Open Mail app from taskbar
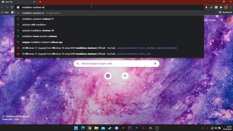Screen dimensions: 233x131 [103, 128]
